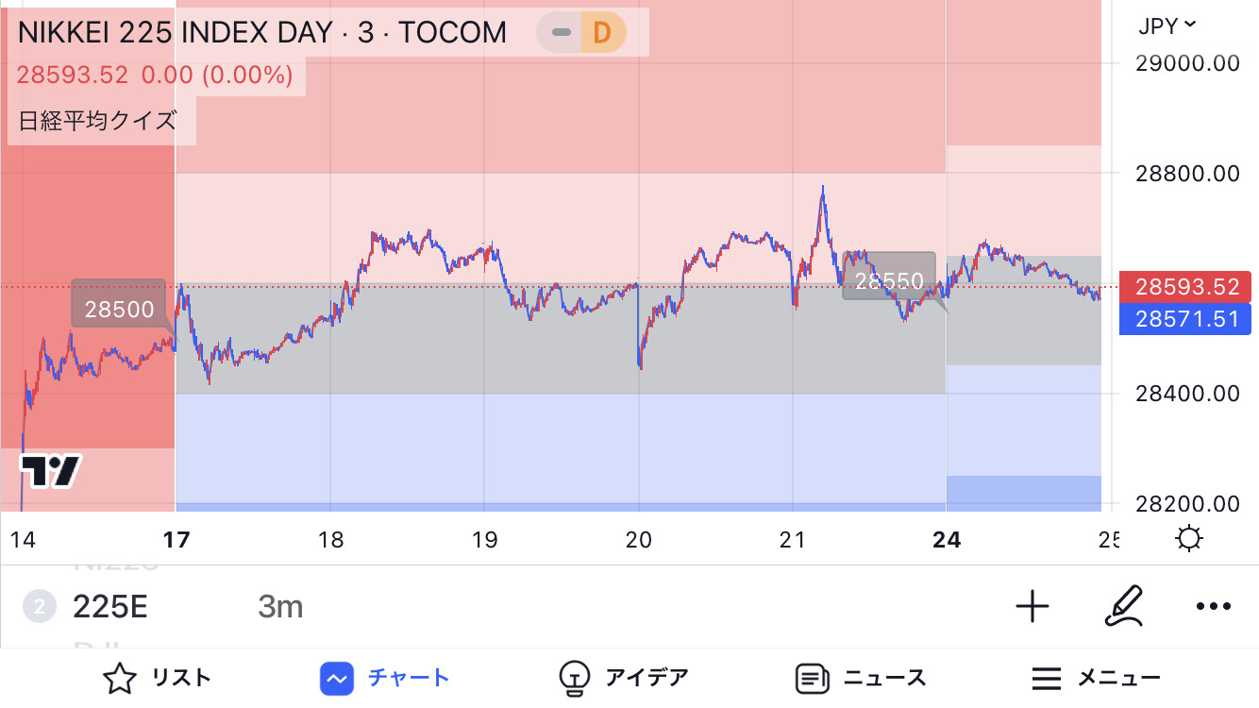The height and width of the screenshot is (708, 1259).
Task: Open the pen drawing tools
Action: (x=1123, y=606)
